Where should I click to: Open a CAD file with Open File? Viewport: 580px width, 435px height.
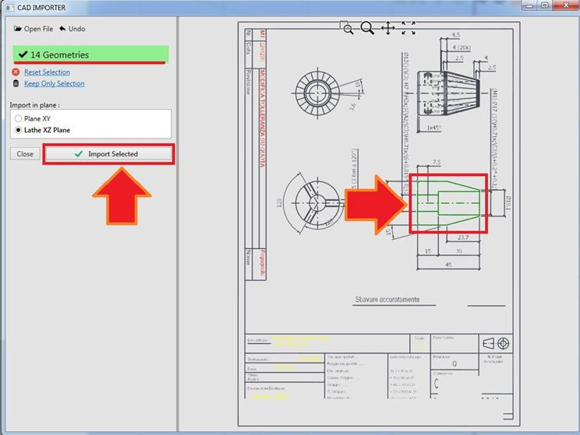pyautogui.click(x=34, y=29)
